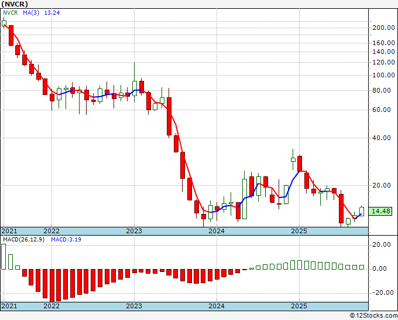
Task: Click the 2022 label on the price chart timeline
Action: 52,231
